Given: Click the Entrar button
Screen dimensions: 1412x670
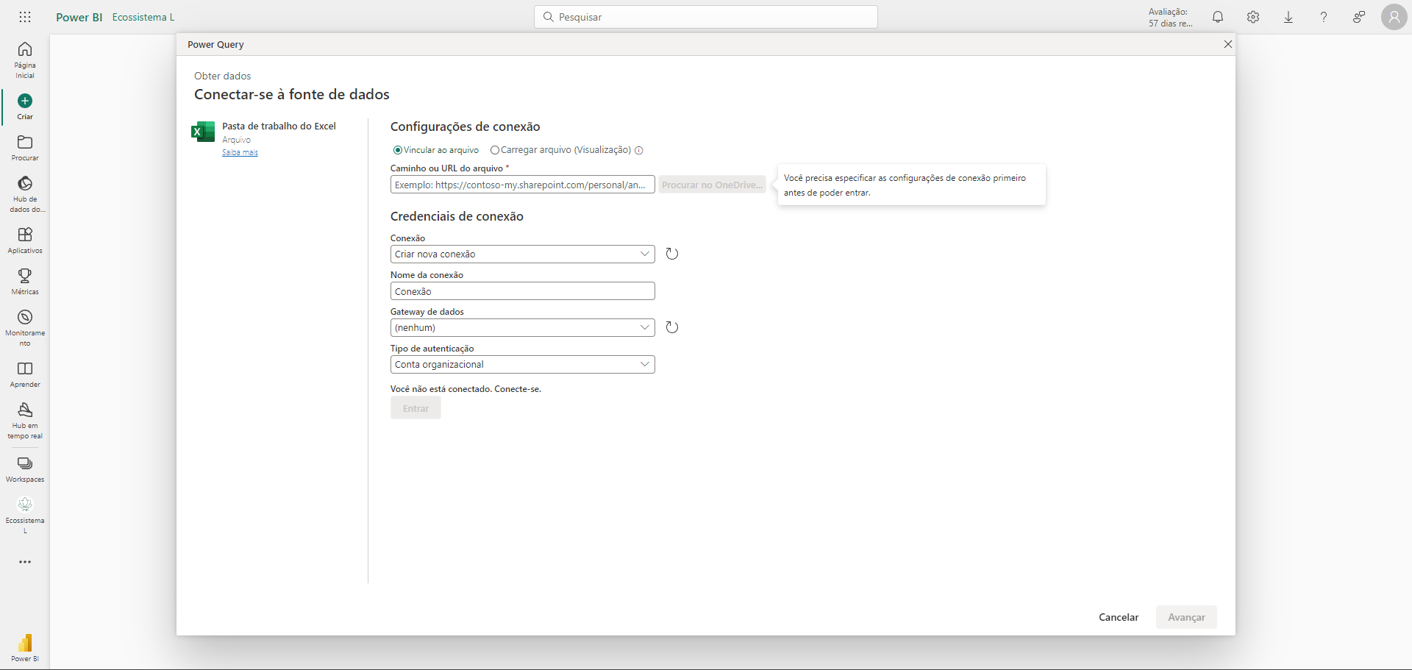Looking at the screenshot, I should coord(416,408).
